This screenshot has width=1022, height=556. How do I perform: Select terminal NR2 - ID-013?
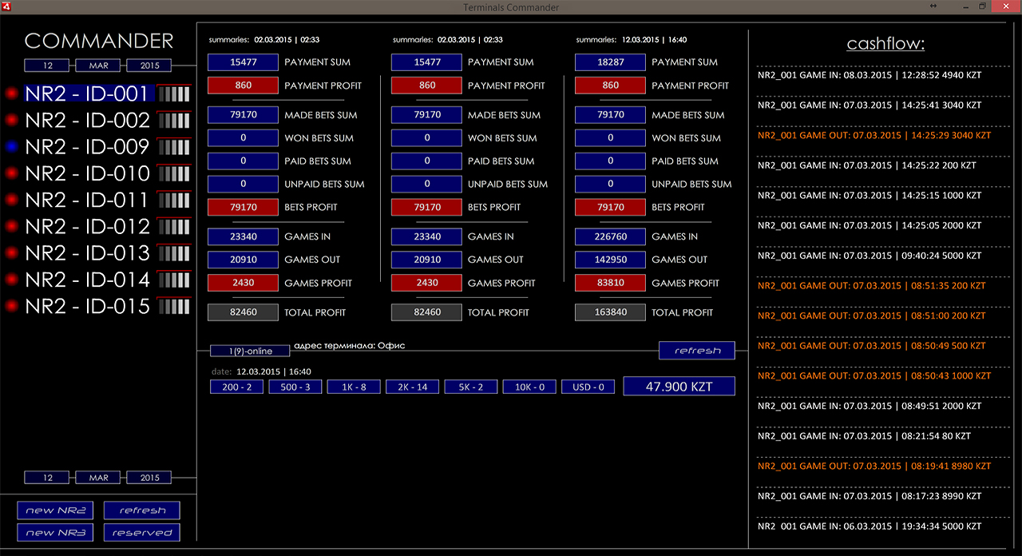[x=88, y=253]
